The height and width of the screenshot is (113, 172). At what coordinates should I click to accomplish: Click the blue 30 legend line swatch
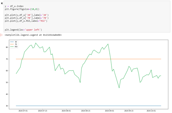click(12, 42)
